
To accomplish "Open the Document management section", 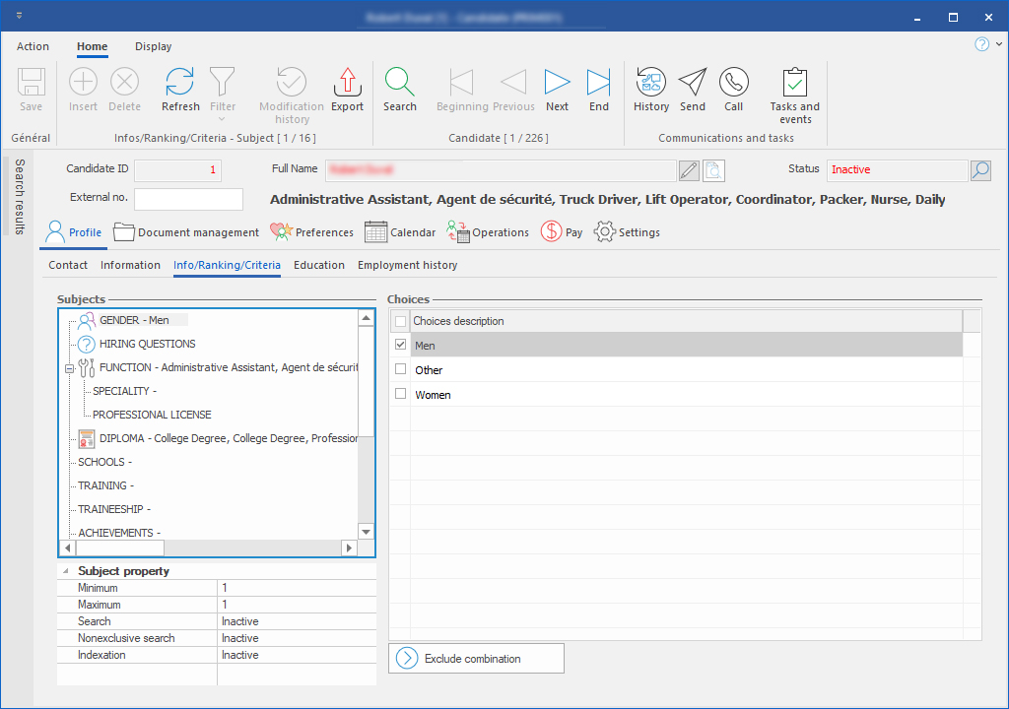I will (x=186, y=232).
